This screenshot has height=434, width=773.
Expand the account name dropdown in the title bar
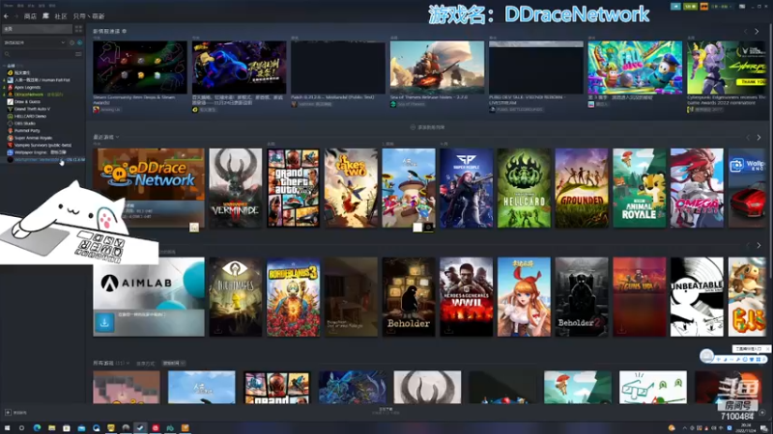(720, 7)
